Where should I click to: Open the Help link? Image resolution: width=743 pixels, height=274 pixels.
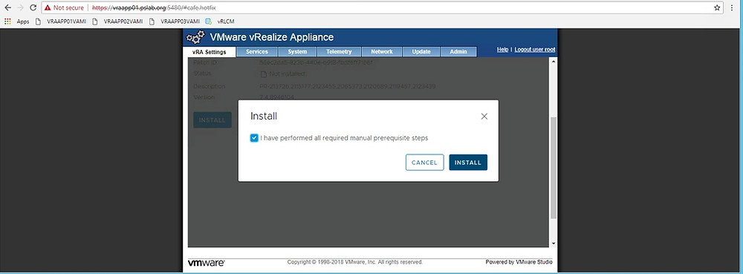click(x=502, y=50)
